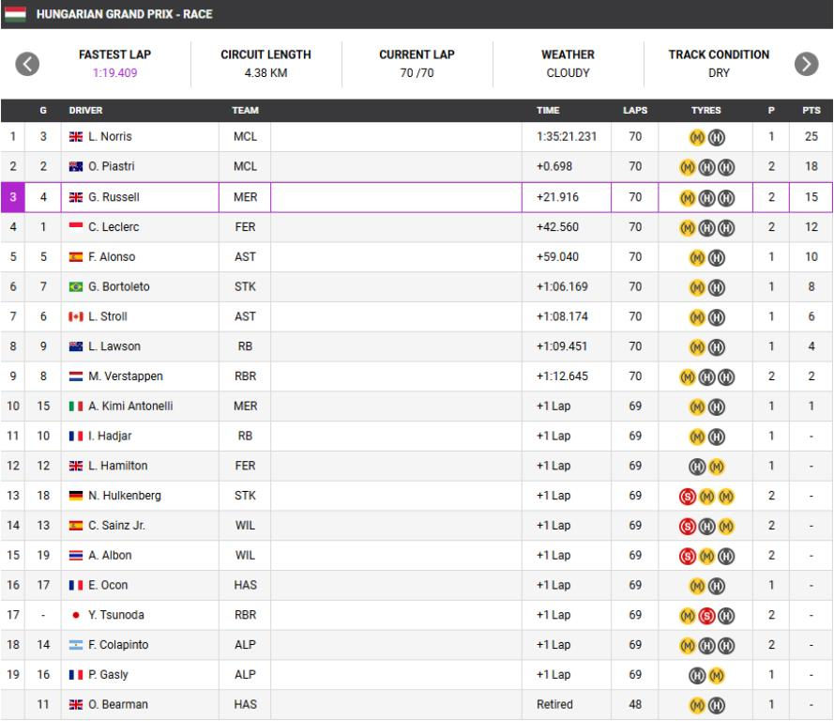Click the HAS team cell for E. Ocon
Screen dimensions: 834x721
tap(245, 585)
